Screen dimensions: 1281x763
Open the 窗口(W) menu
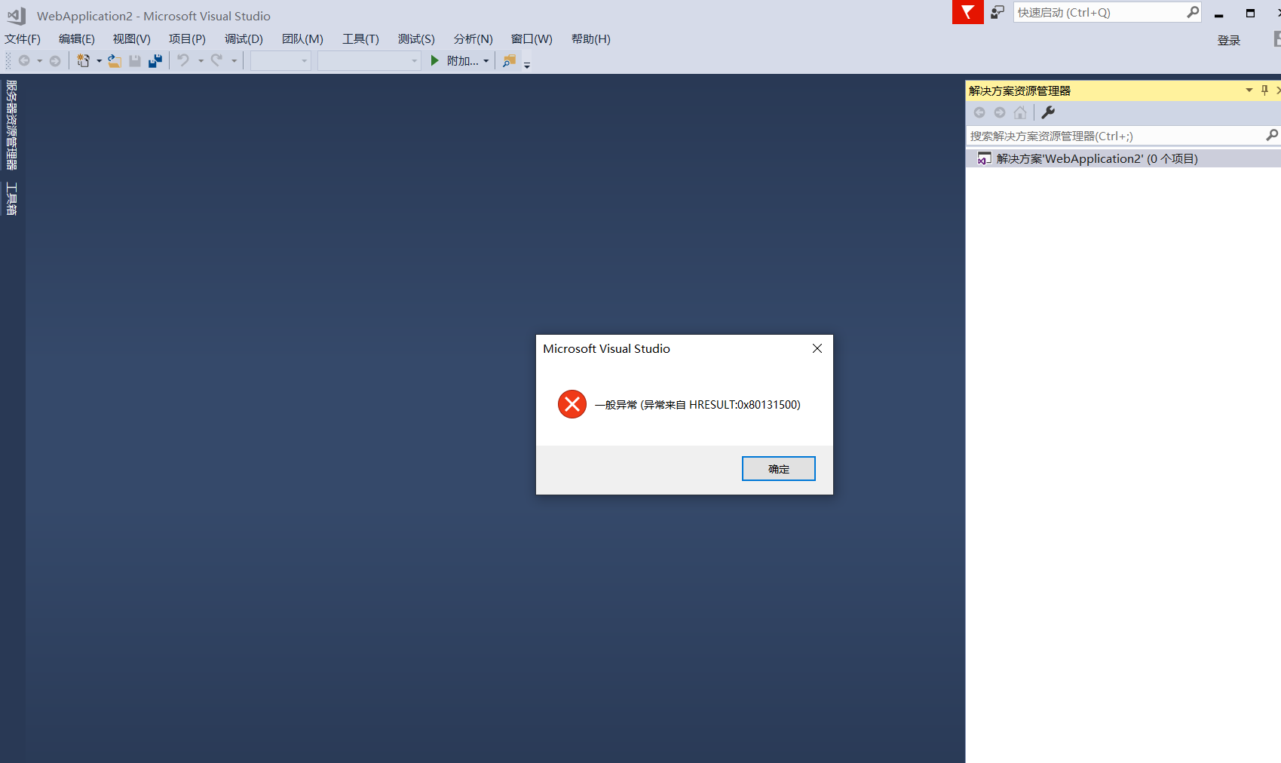coord(532,38)
